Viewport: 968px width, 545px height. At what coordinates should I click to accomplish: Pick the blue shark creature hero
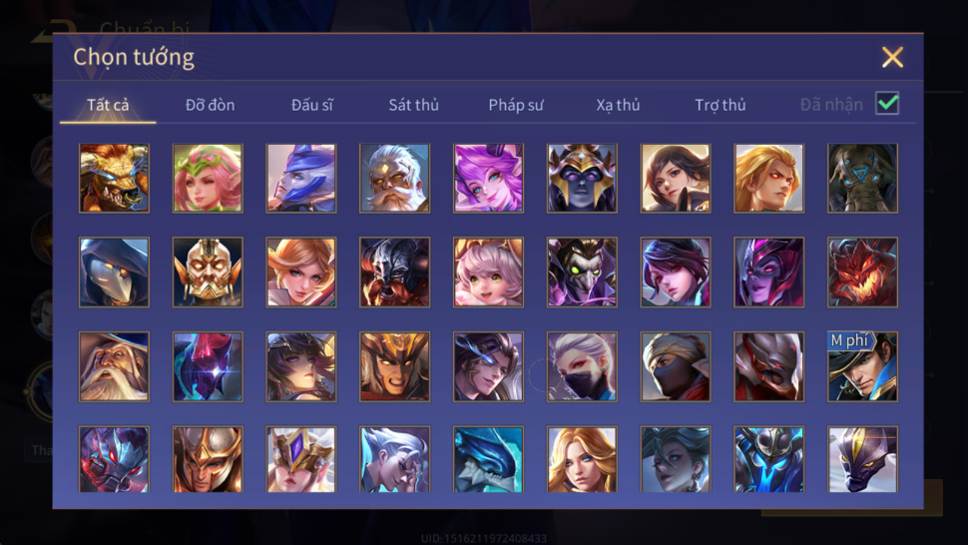click(x=488, y=459)
